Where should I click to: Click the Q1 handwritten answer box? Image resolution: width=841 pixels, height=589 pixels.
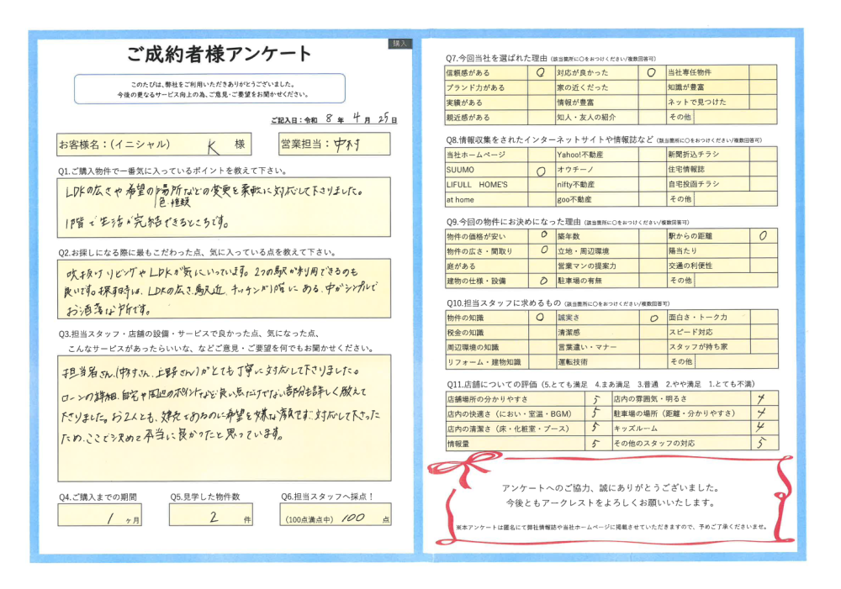(225, 207)
